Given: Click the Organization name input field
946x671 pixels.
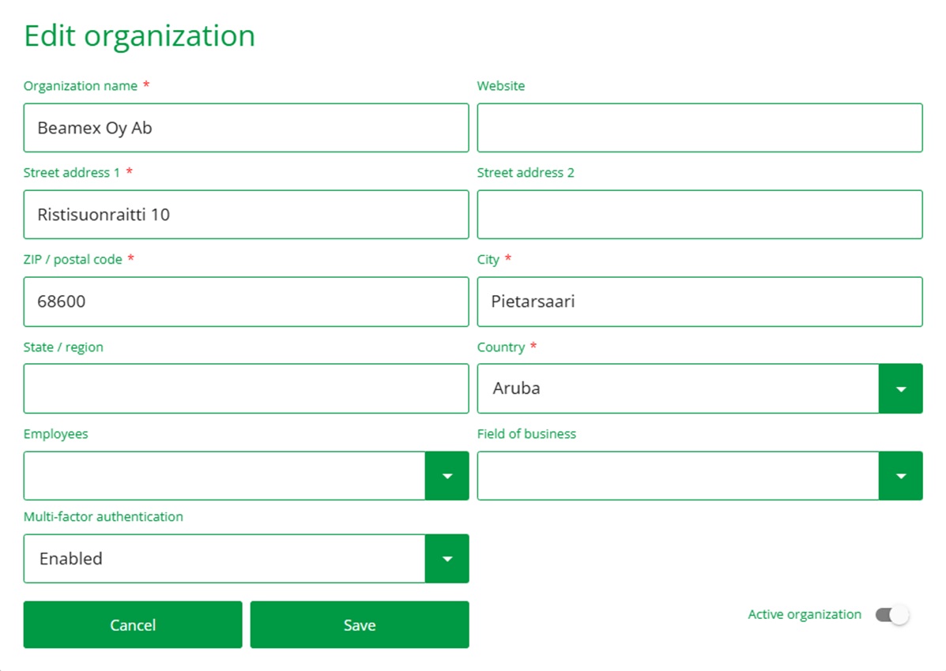Looking at the screenshot, I should (246, 128).
